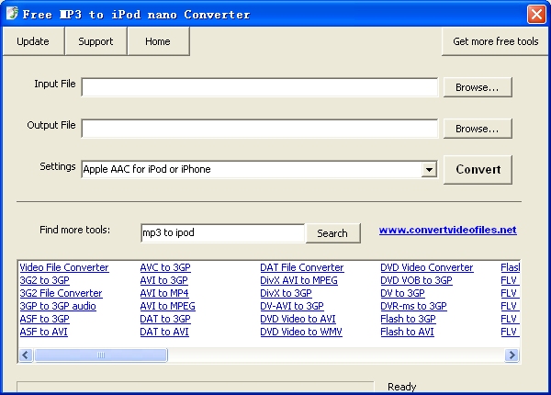The width and height of the screenshot is (551, 395).
Task: Open DivX AVI to MPEG link
Action: tap(299, 280)
